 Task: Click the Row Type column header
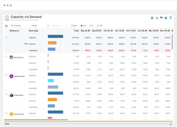(34, 31)
